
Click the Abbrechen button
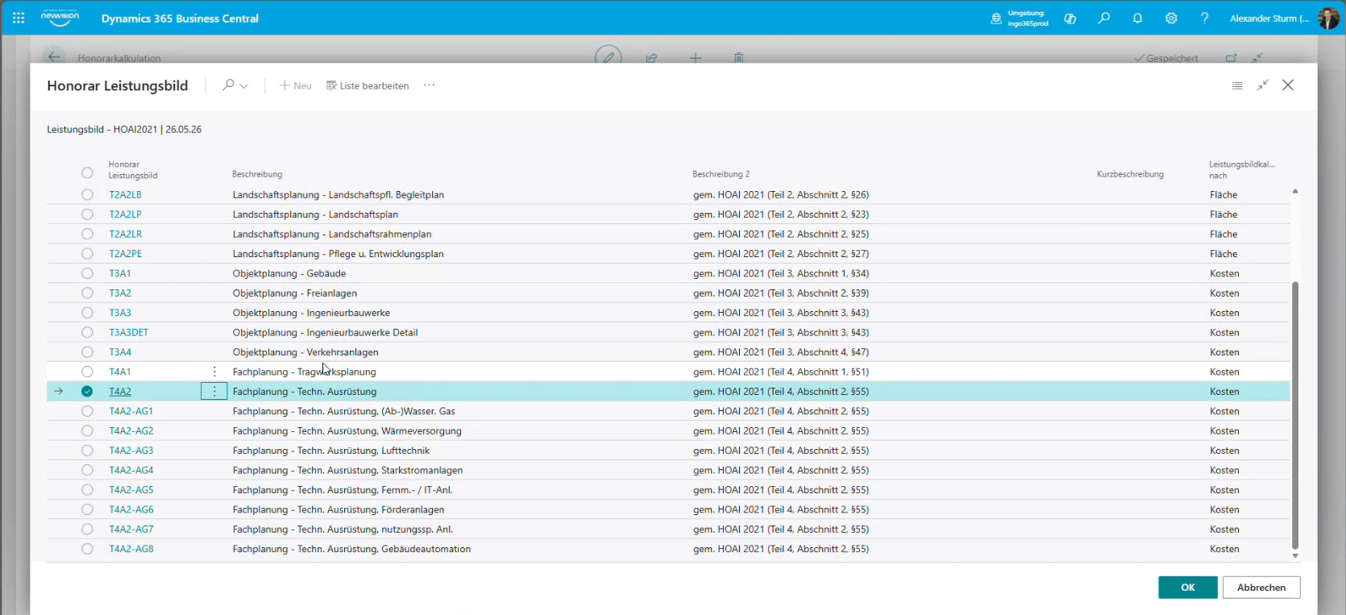point(1261,588)
